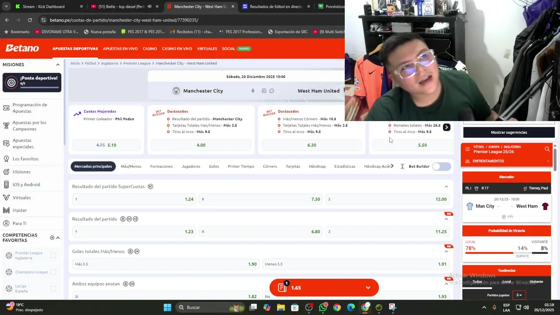
Task: Click the betslip ticket icon
Action: [x=283, y=287]
